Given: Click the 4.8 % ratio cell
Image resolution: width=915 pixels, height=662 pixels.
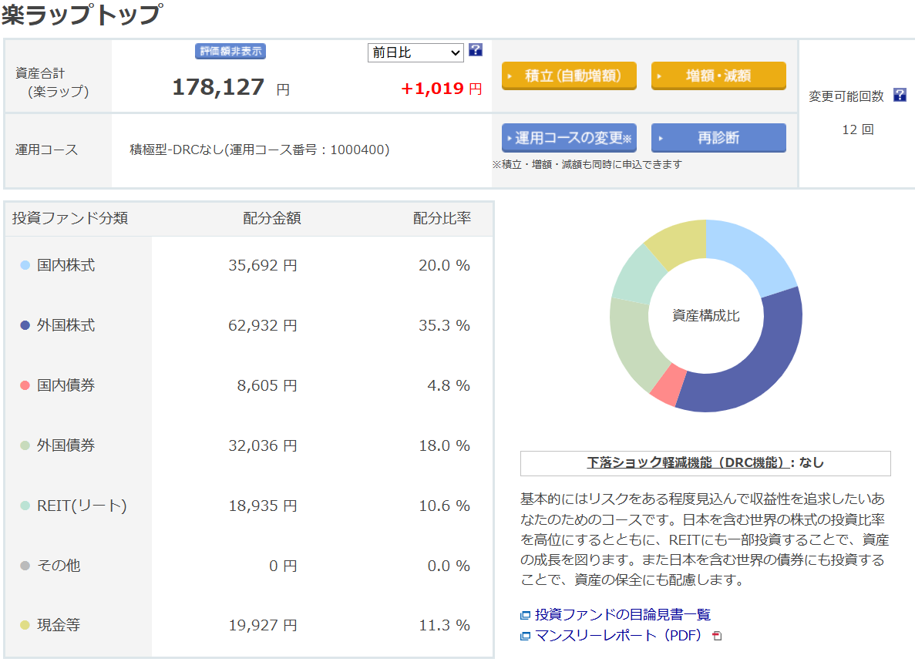Looking at the screenshot, I should pos(449,385).
